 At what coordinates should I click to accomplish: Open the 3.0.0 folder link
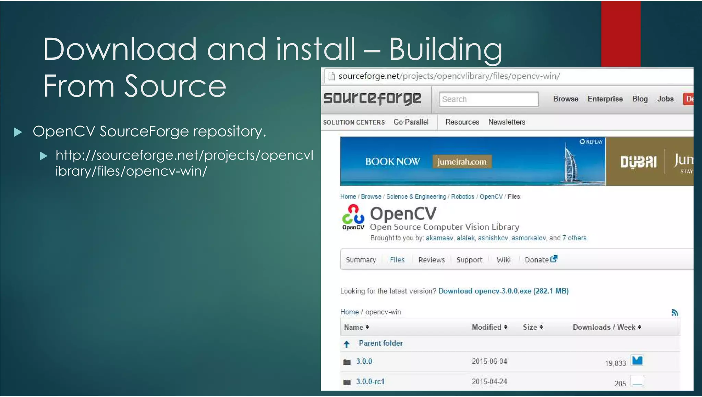pos(364,361)
